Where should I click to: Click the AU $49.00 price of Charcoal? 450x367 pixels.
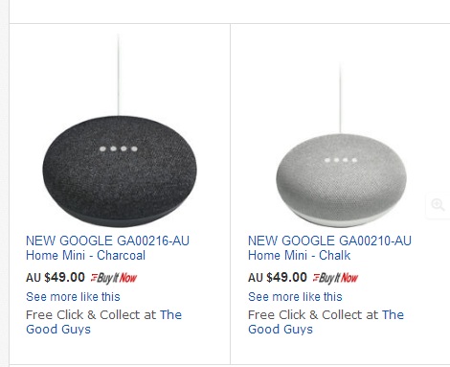click(56, 278)
